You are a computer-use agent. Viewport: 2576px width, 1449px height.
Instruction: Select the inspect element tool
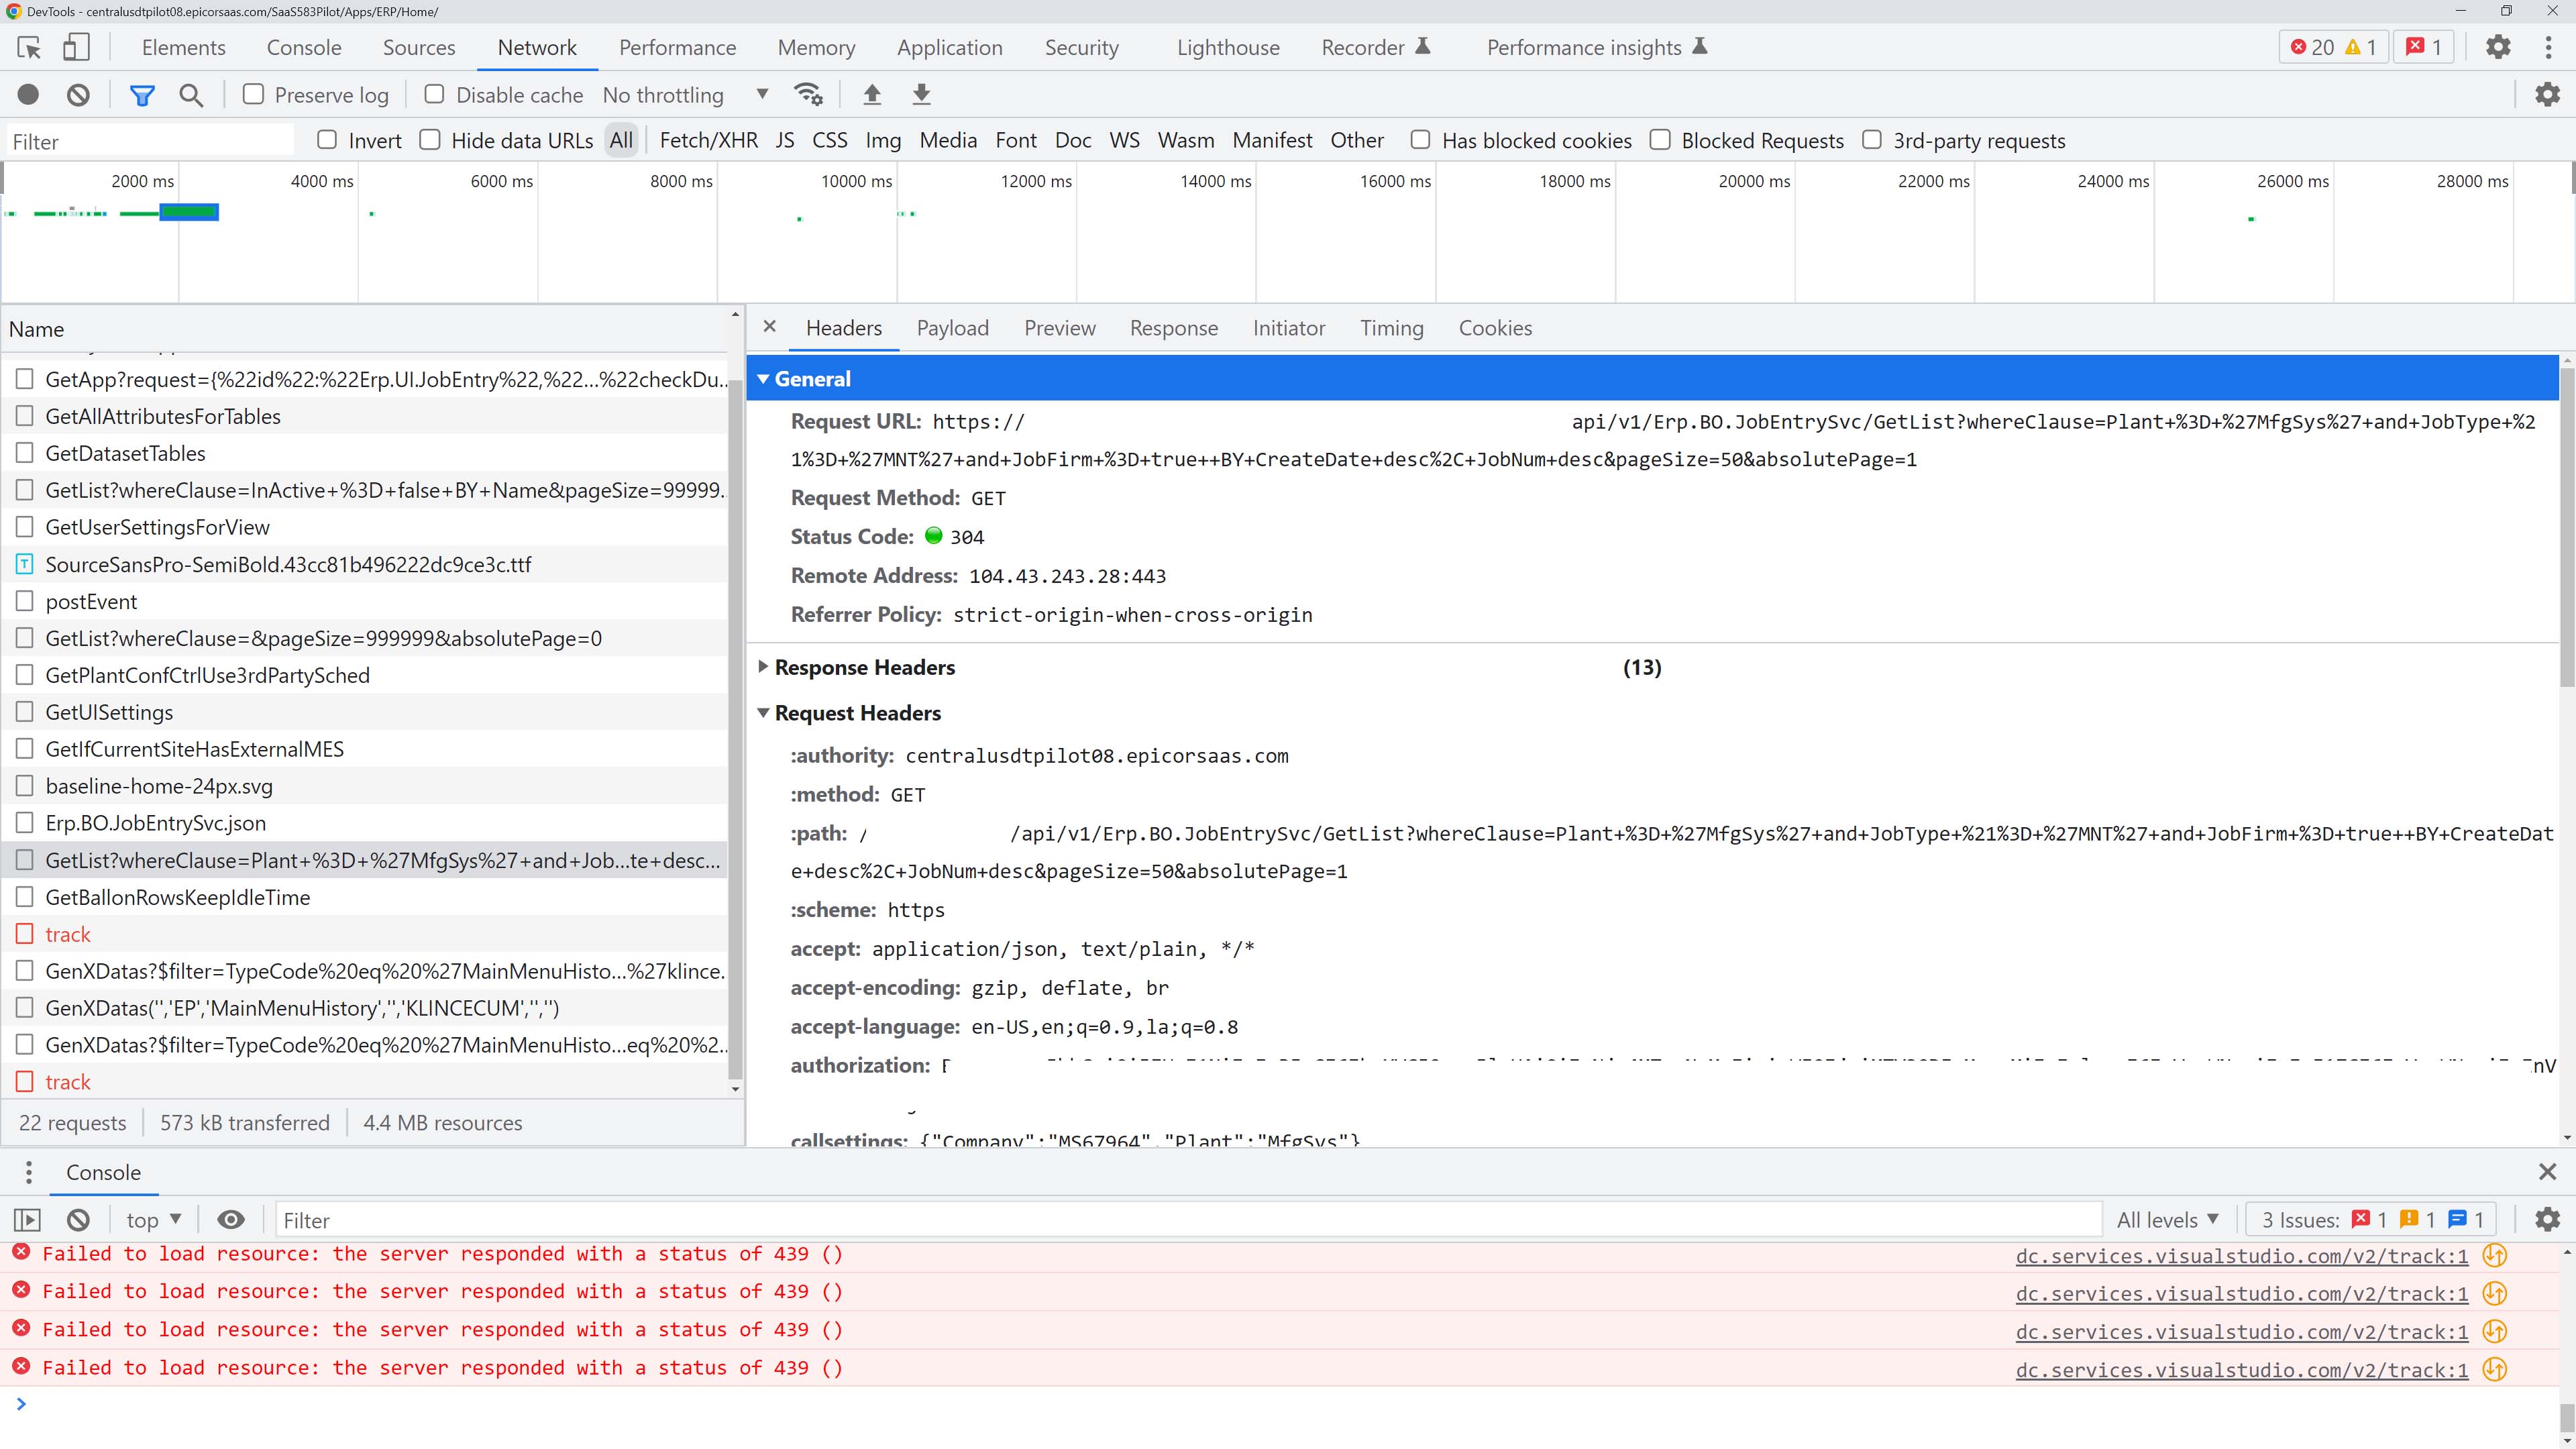click(27, 47)
